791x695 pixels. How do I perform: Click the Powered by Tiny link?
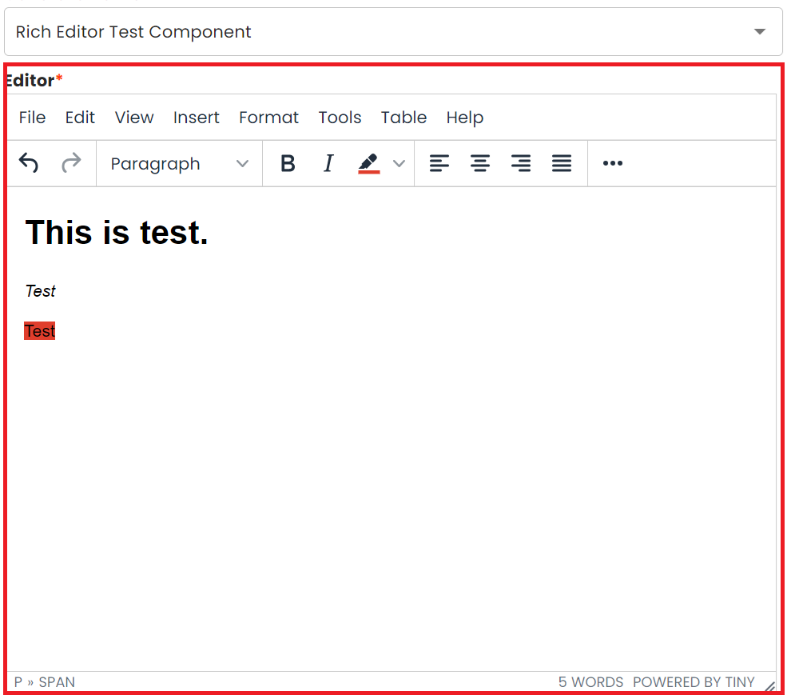694,682
